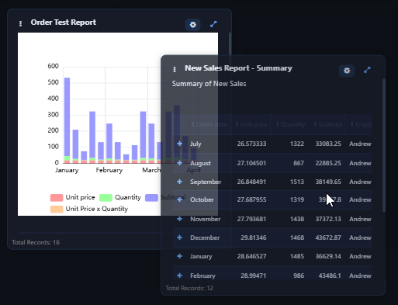
Task: Select cell value 43486.1
Action: click(x=330, y=276)
